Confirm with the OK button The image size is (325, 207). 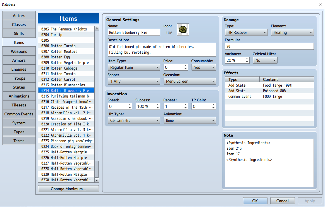click(255, 201)
